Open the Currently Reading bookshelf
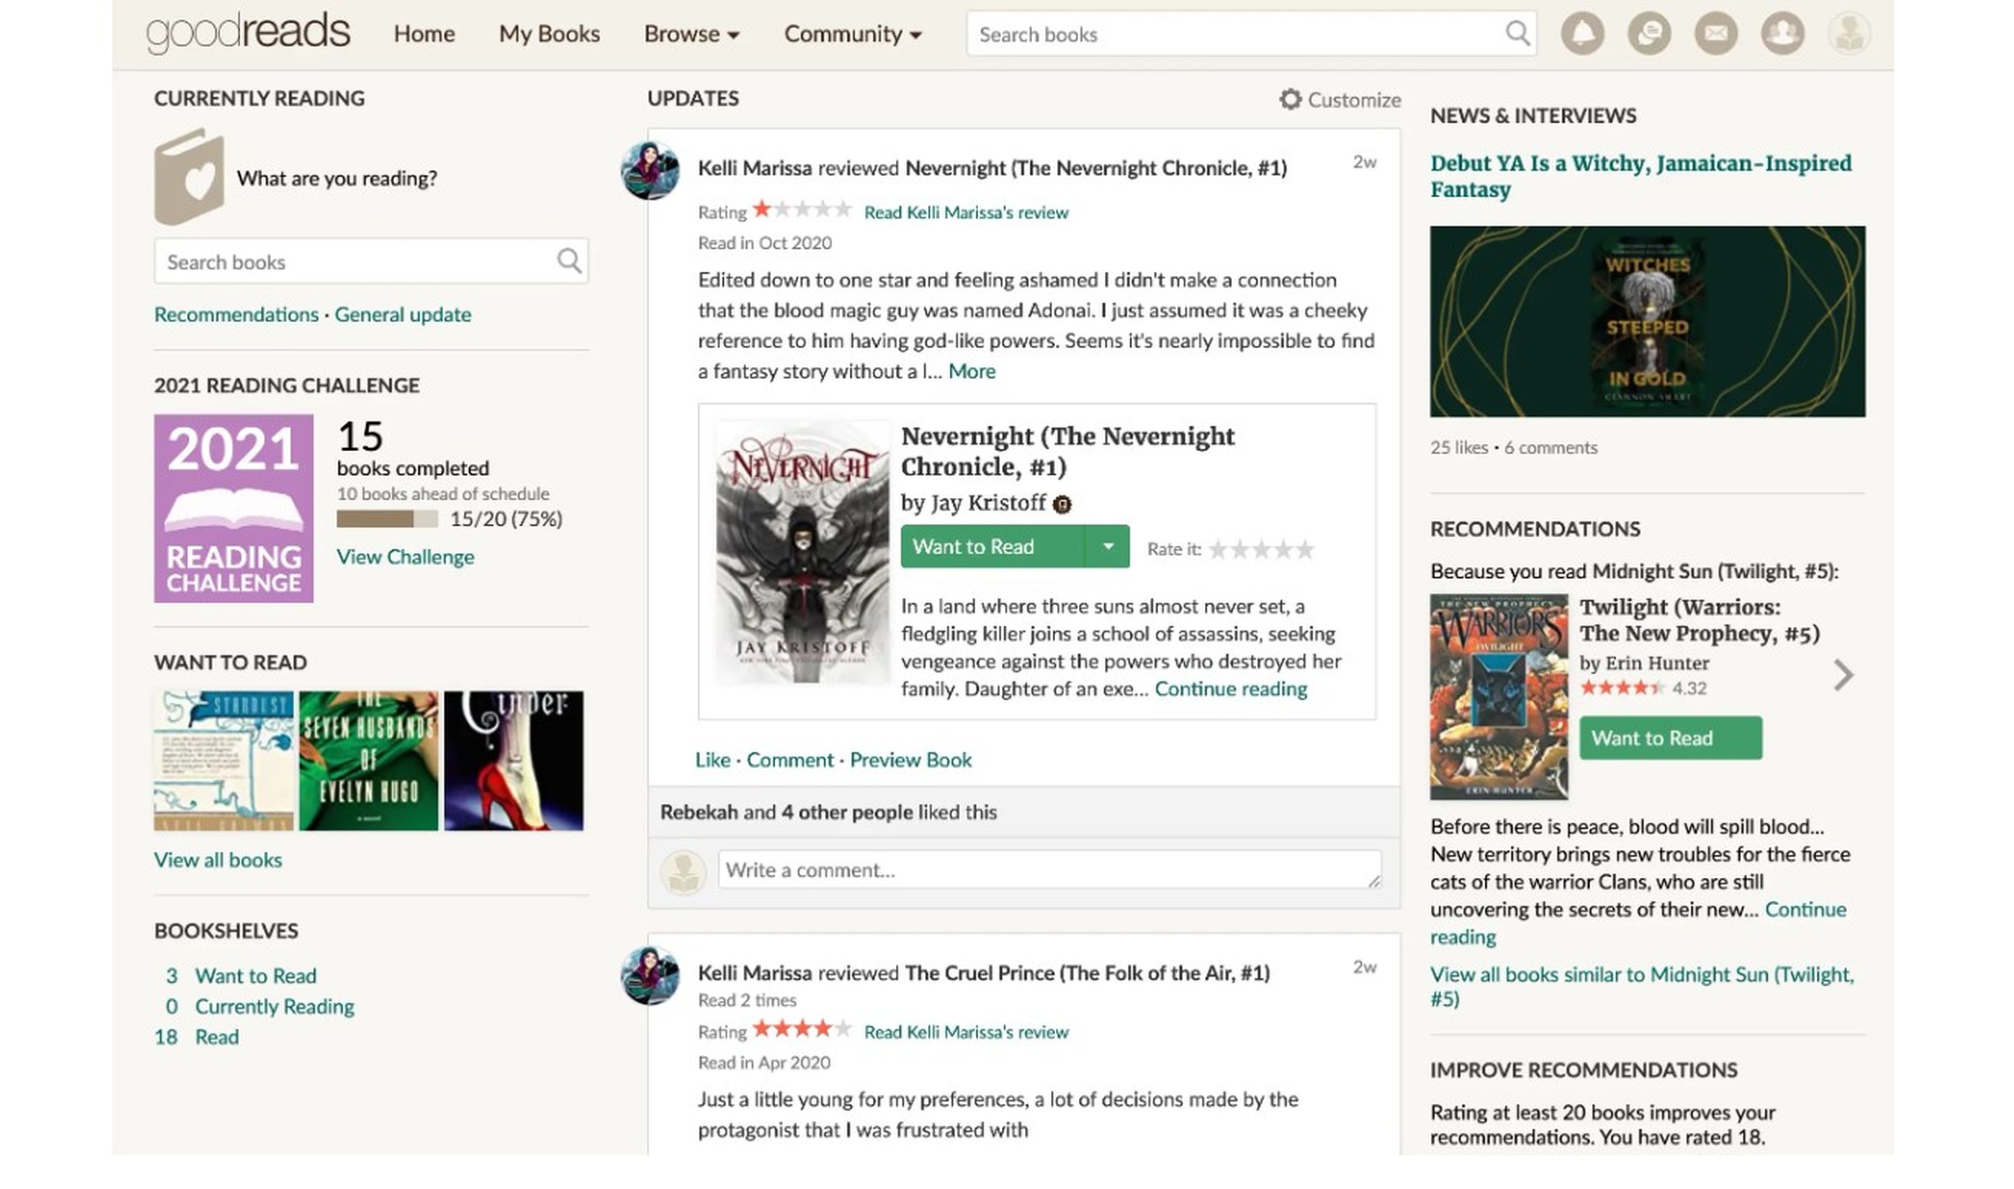Screen dimensions: 2014x1189 (x=275, y=1006)
